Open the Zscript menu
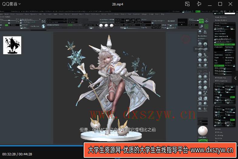Viewport: 238px width, 159px height. (151, 14)
